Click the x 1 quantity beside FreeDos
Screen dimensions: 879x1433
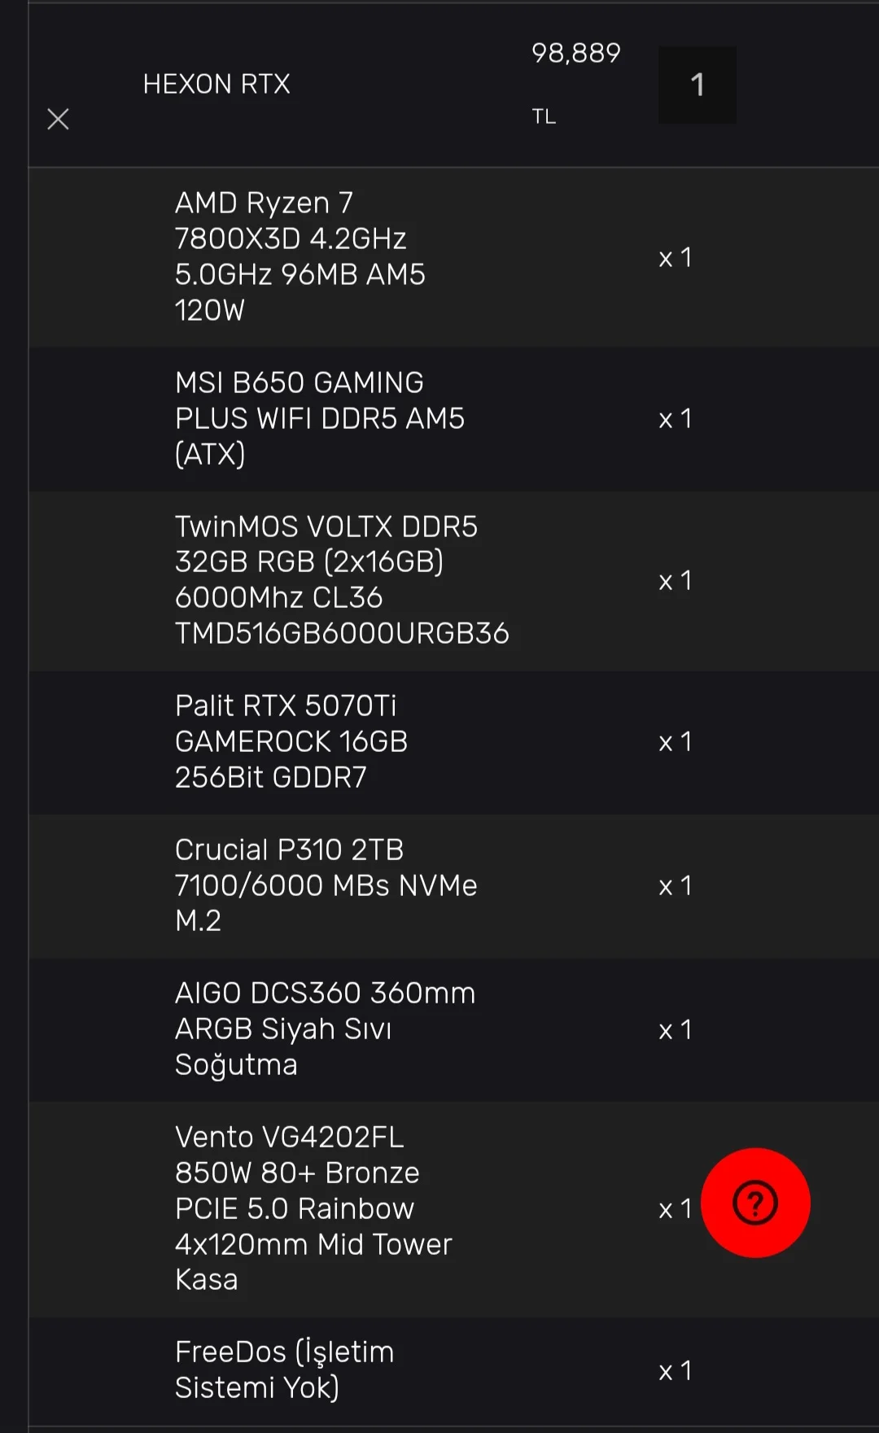(x=675, y=1371)
